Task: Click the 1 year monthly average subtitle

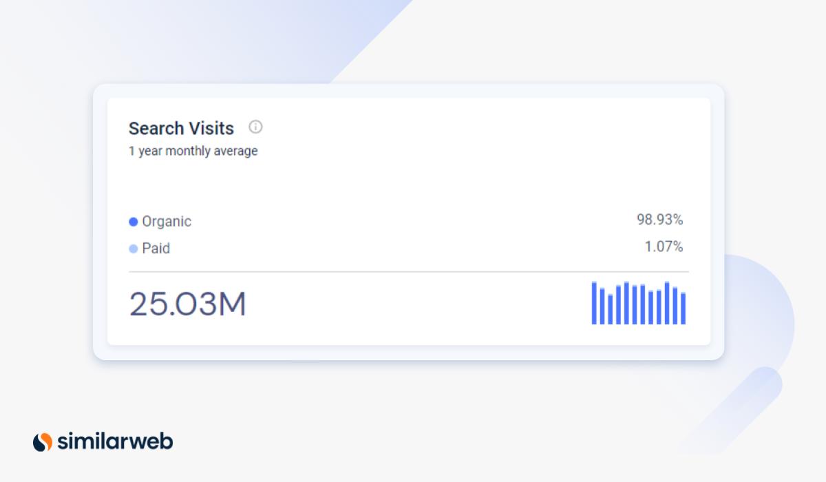Action: (x=193, y=151)
